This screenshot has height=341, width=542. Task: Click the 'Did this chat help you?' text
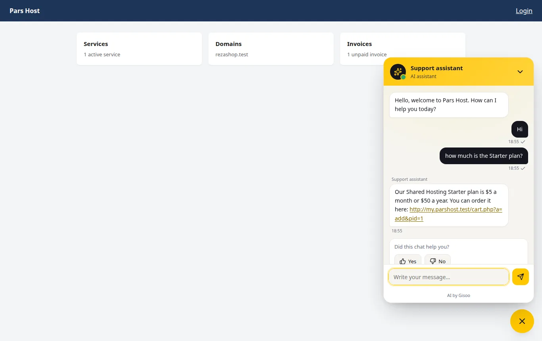click(x=422, y=247)
